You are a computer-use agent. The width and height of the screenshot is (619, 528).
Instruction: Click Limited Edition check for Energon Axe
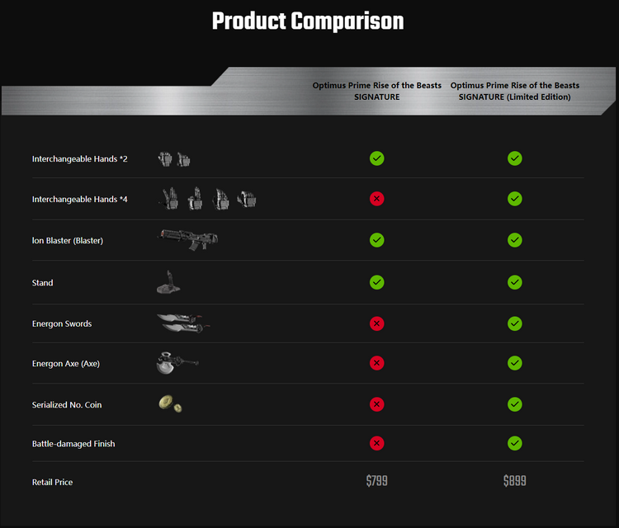point(515,363)
